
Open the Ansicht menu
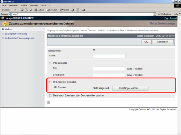(24, 5)
